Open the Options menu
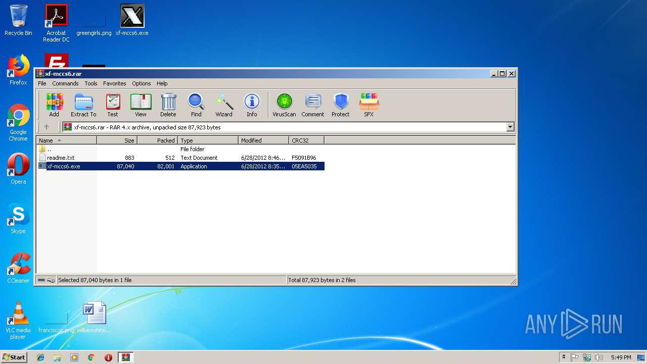 142,83
